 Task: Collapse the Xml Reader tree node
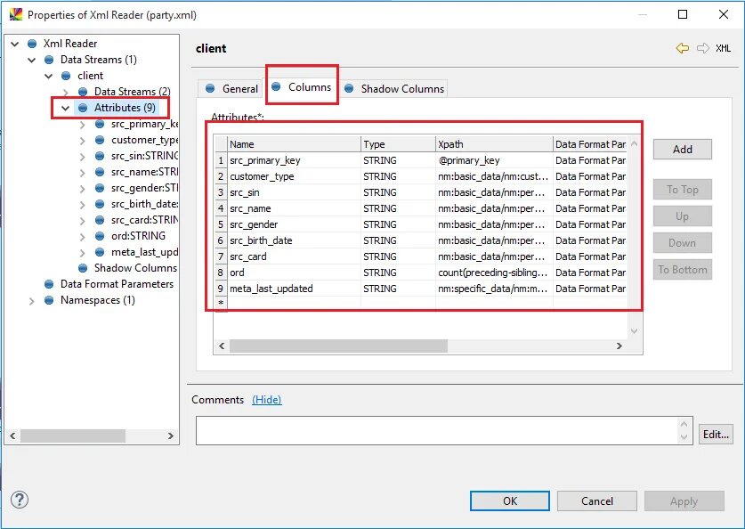(12, 43)
